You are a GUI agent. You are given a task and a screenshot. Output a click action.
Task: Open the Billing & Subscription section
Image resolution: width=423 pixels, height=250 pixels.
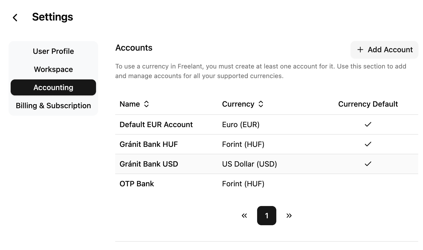coord(53,106)
